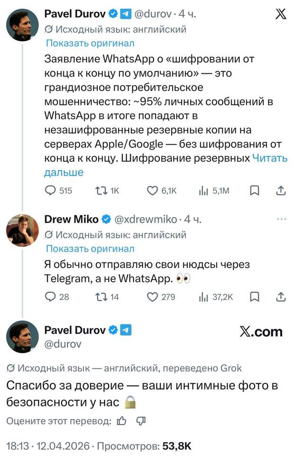The height and width of the screenshot is (456, 294).
Task: Bookmark Drew Miko's reply
Action: coord(255,297)
